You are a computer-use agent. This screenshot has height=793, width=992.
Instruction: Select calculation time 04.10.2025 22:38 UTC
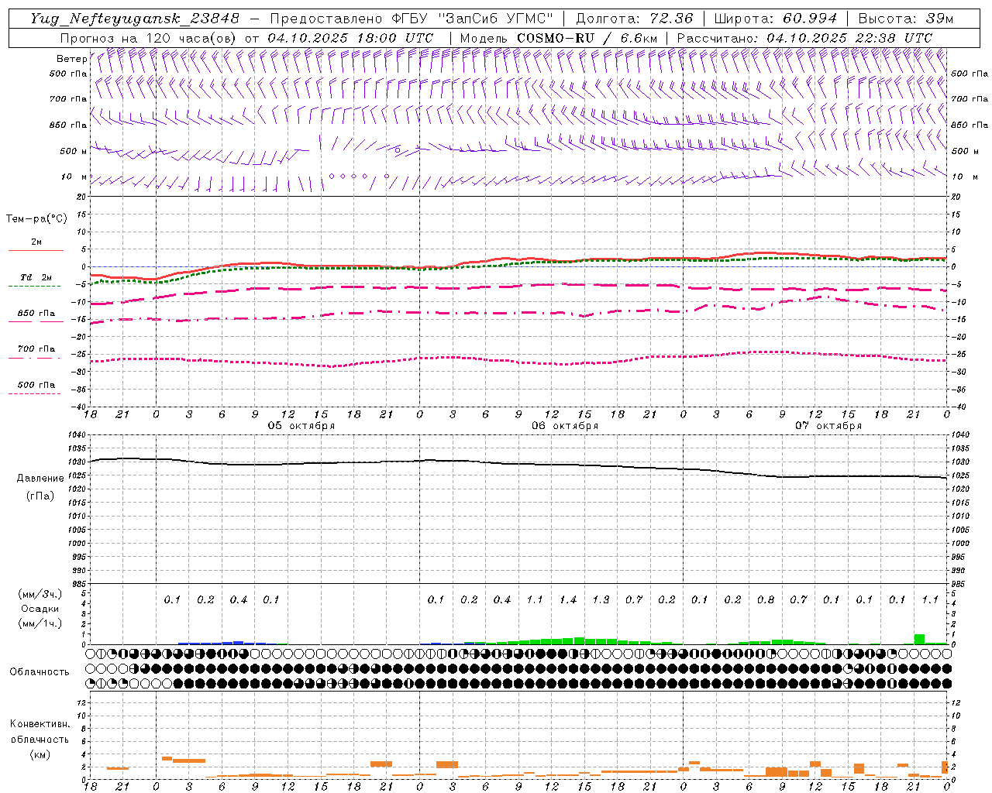point(849,38)
